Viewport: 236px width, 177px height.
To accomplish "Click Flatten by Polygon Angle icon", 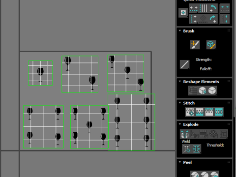I will 194,134.
